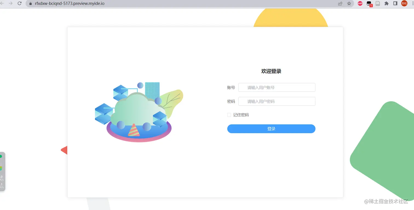
Task: Bookmark this page with the star icon
Action: [349, 4]
